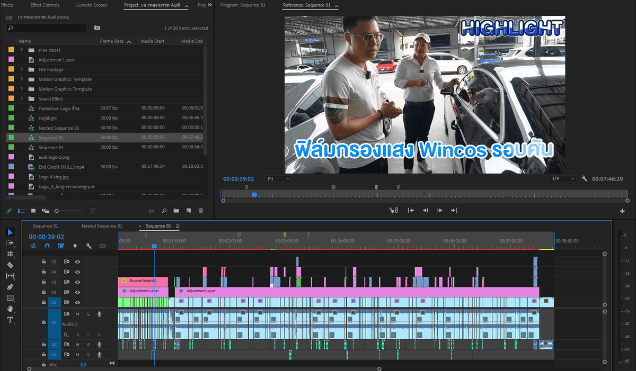
Task: Mute audio track A1
Action: pyautogui.click(x=77, y=314)
